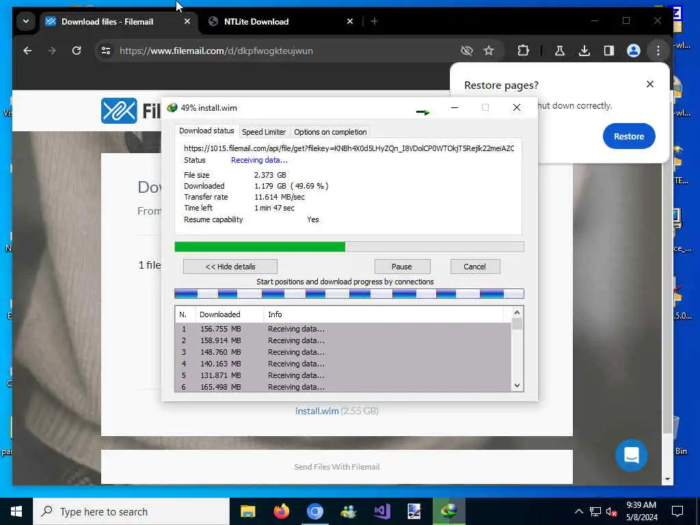Click the muted volume tray icon
The width and height of the screenshot is (700, 525).
[x=611, y=511]
